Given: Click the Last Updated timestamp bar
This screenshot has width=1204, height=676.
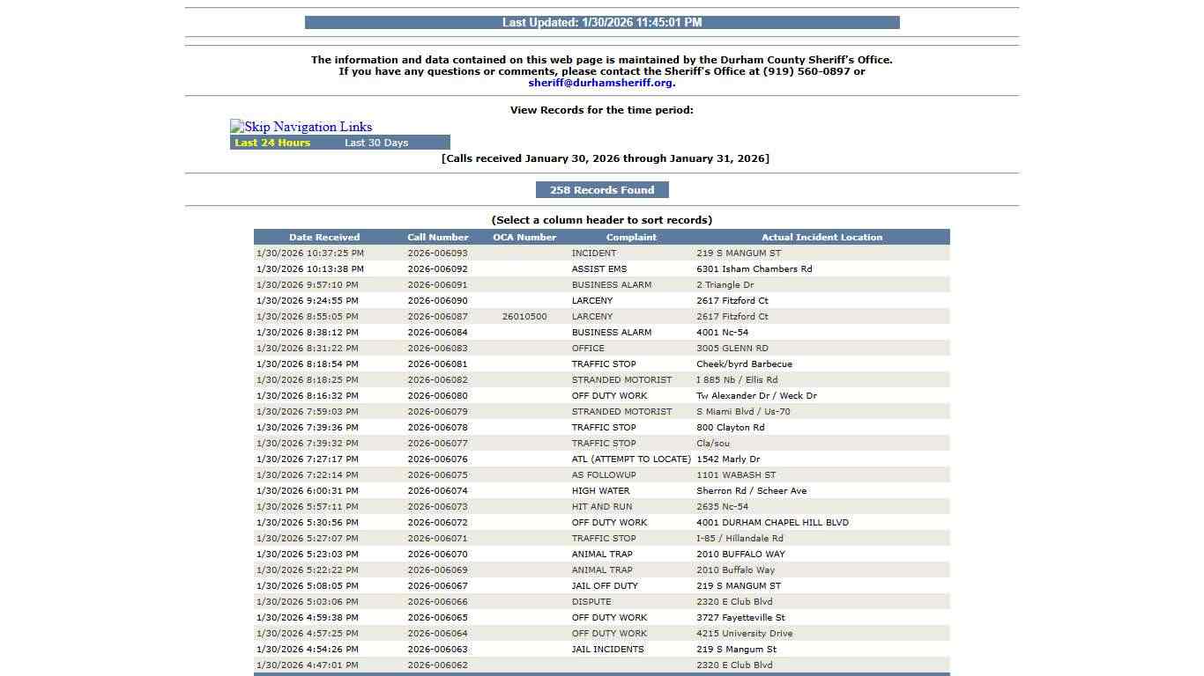Looking at the screenshot, I should (x=602, y=22).
